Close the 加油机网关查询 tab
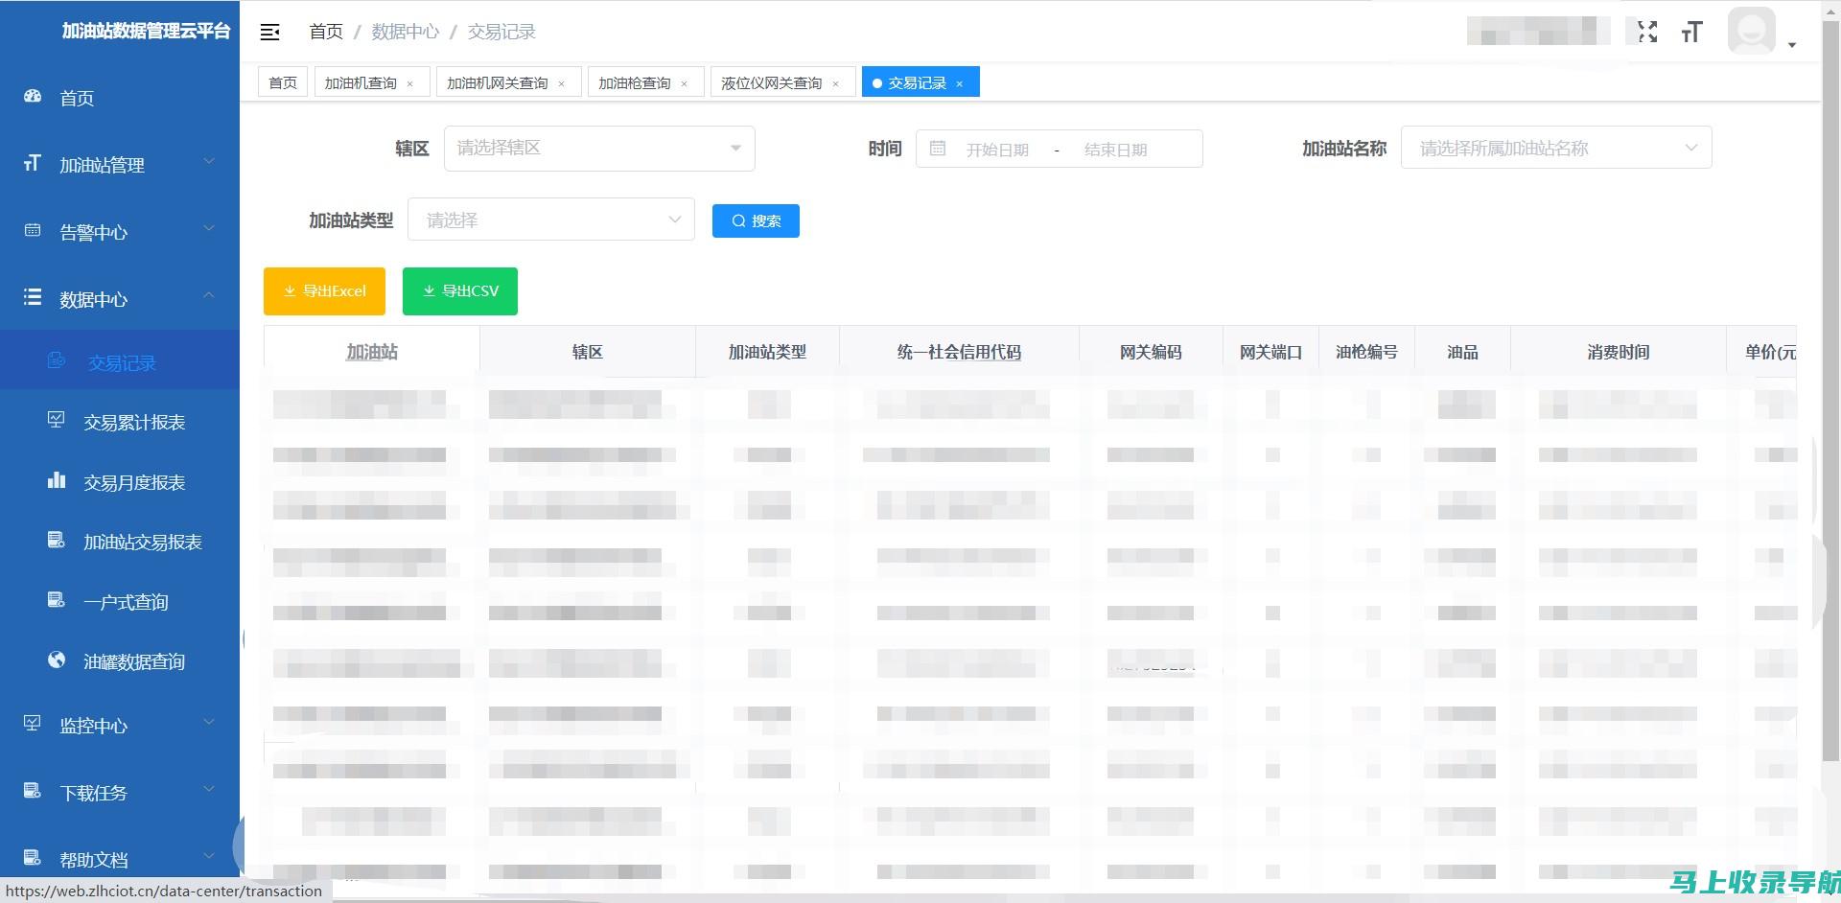This screenshot has width=1841, height=903. pyautogui.click(x=562, y=84)
